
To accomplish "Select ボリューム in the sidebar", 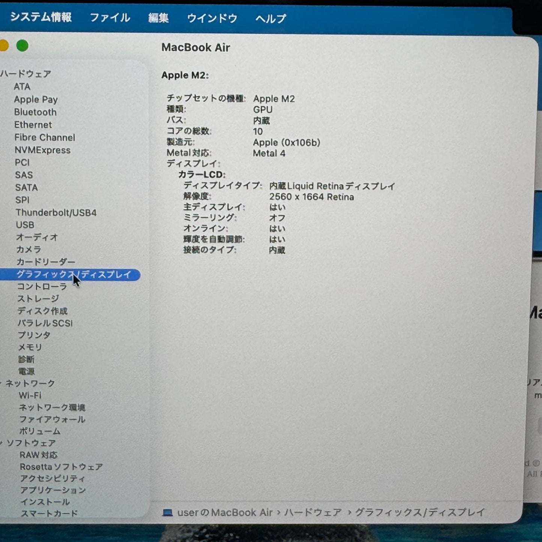I will point(40,431).
